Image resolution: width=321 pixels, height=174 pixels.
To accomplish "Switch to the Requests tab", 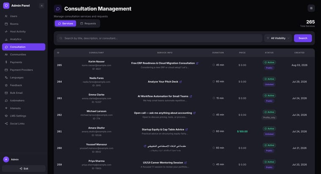I will (x=88, y=24).
